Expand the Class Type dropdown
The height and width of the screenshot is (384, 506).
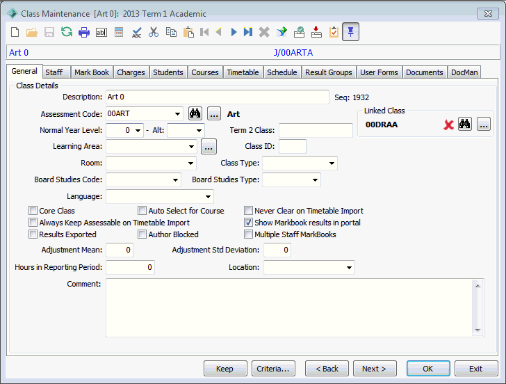tap(332, 163)
